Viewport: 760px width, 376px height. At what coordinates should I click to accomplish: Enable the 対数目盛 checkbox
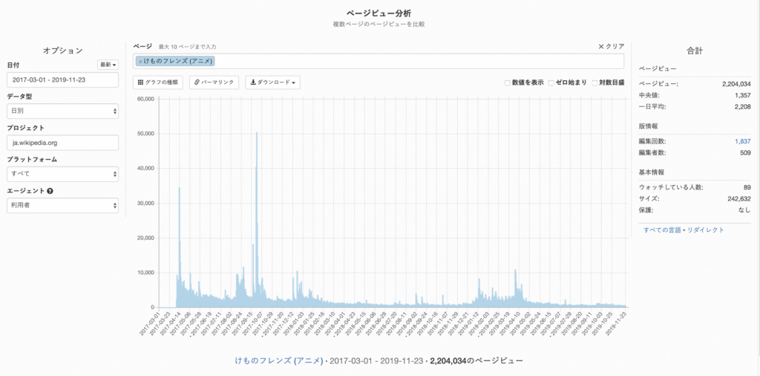(x=594, y=83)
